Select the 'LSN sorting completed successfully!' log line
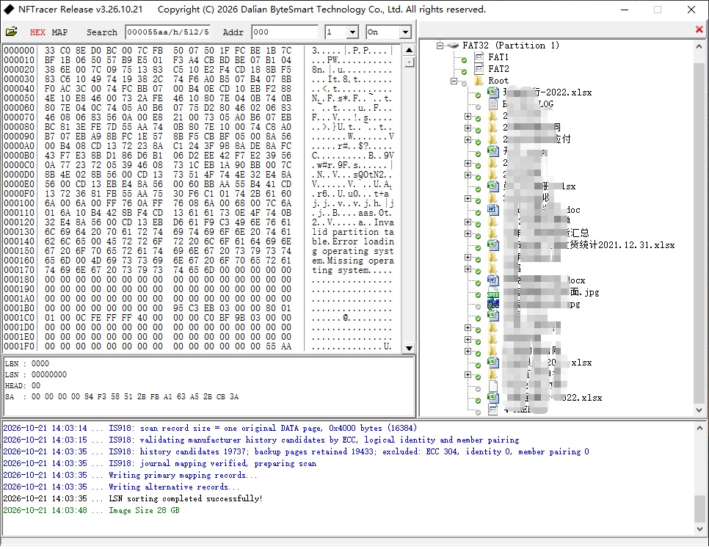This screenshot has width=709, height=549. [133, 498]
